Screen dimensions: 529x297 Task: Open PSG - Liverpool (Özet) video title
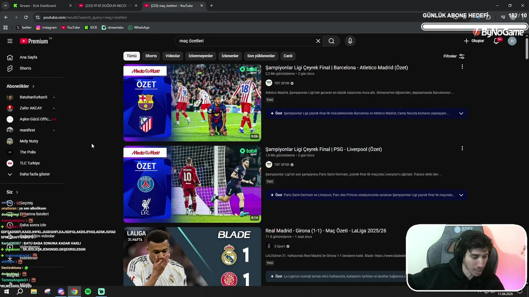[x=324, y=149]
